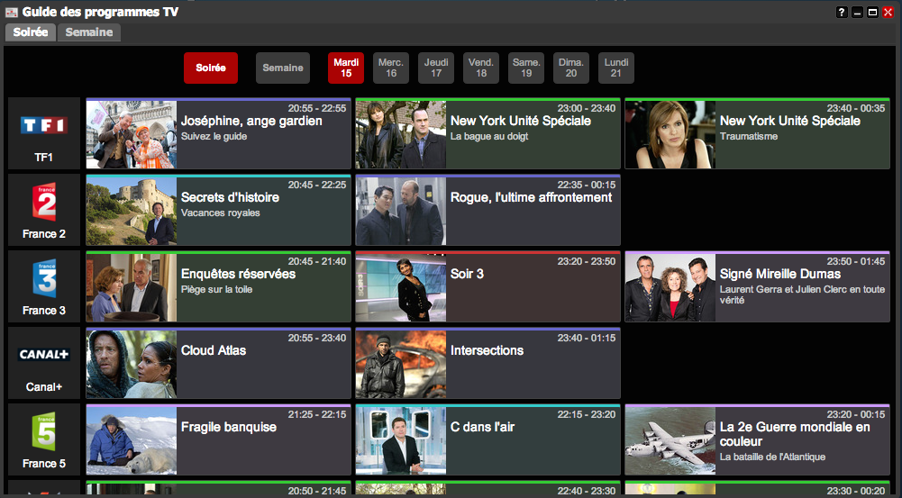Viewport: 902px width, 498px height.
Task: Open the France 3 channel logo
Action: pyautogui.click(x=43, y=279)
